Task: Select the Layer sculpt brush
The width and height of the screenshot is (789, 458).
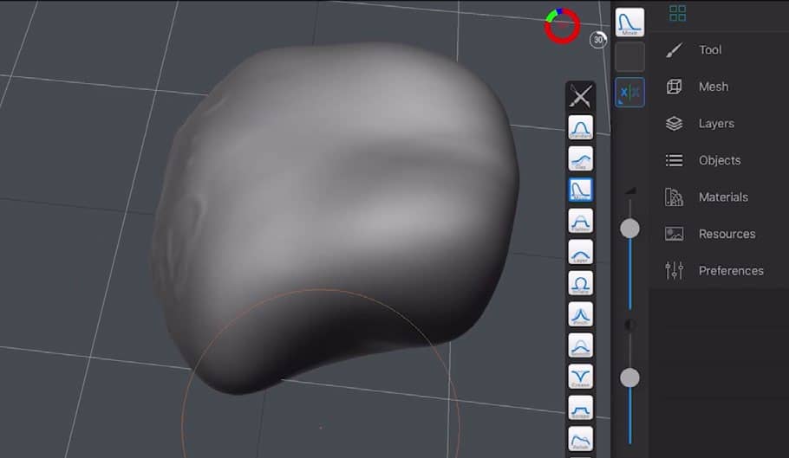Action: pyautogui.click(x=580, y=252)
